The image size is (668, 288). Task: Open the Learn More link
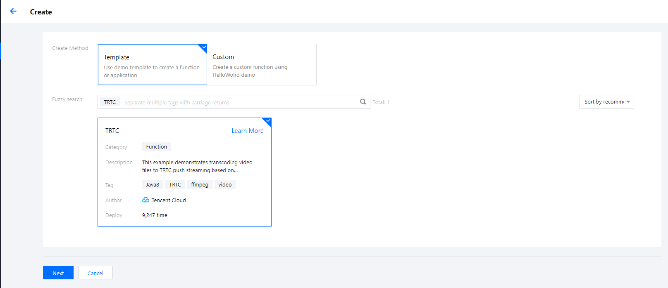(247, 131)
